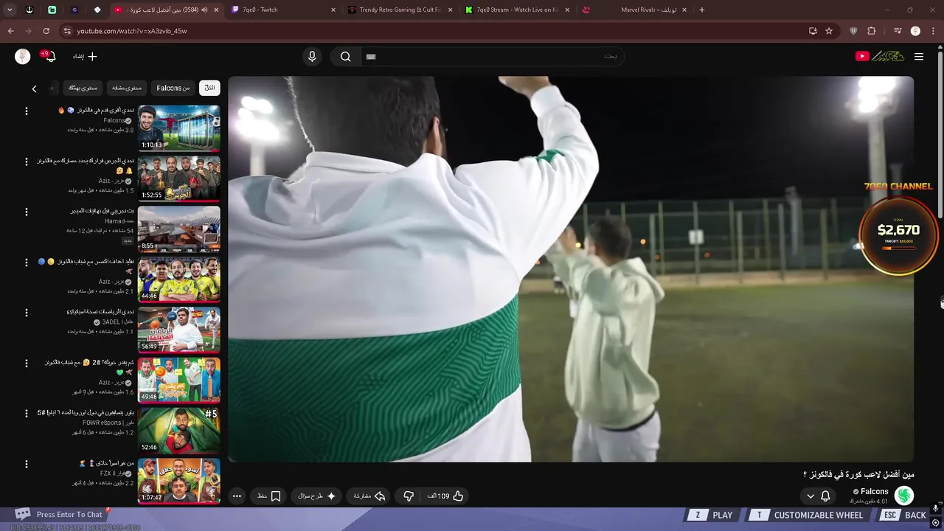
Task: Open the Chrome profile avatar
Action: coord(915,31)
